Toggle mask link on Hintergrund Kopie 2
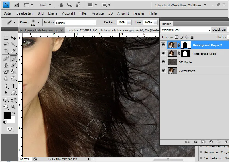 point(179,45)
